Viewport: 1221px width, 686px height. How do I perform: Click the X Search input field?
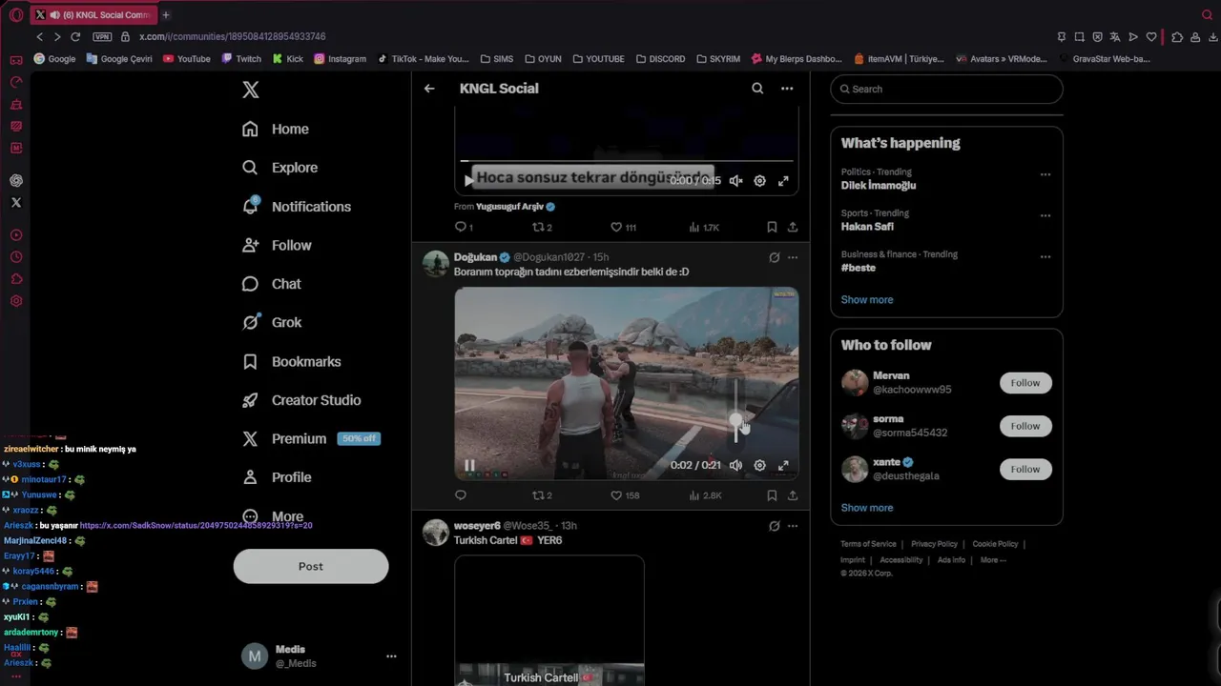tap(946, 89)
